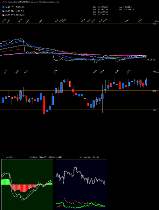Click the 'Pre O: 1343.24' value
The width and height of the screenshot is (159, 210).
tap(100, 7)
